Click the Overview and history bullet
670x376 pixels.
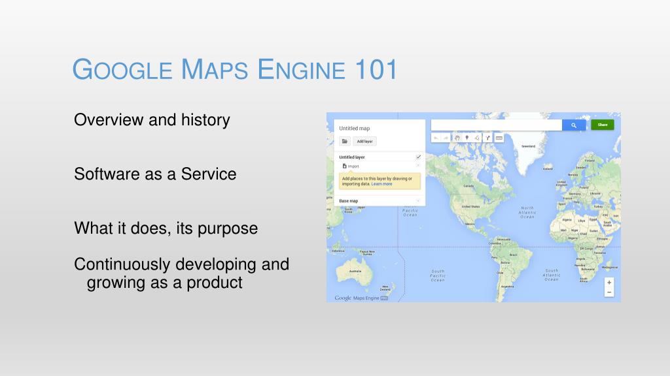point(152,120)
